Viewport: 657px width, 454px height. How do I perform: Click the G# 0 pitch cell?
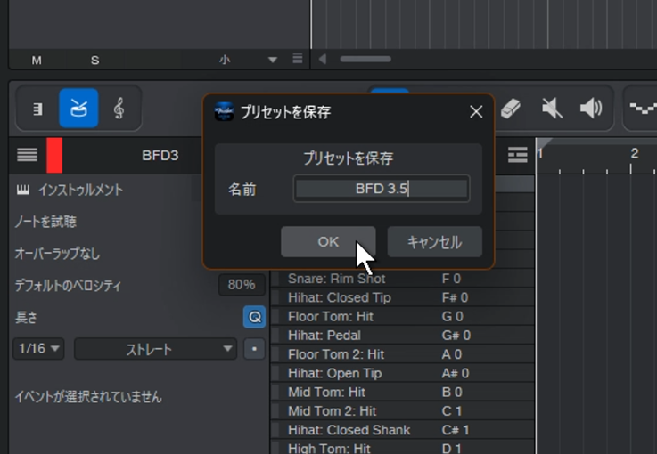(456, 336)
